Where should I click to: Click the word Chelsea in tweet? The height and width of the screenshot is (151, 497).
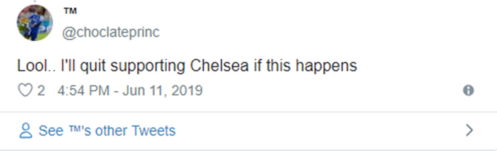click(x=219, y=66)
